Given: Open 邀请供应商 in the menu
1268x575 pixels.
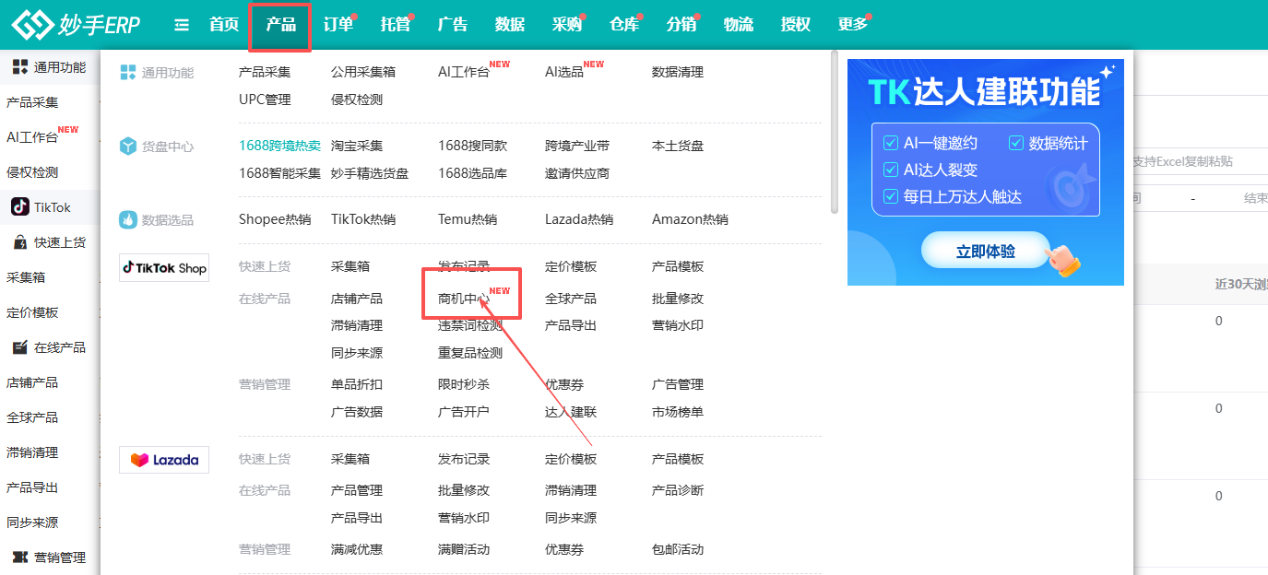Looking at the screenshot, I should click(x=577, y=173).
